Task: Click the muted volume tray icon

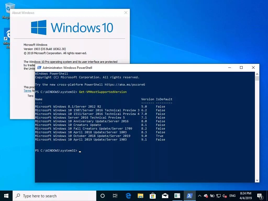Action: click(225, 196)
